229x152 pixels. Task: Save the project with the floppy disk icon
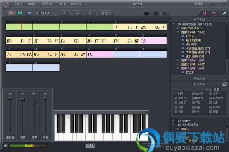click(x=156, y=13)
